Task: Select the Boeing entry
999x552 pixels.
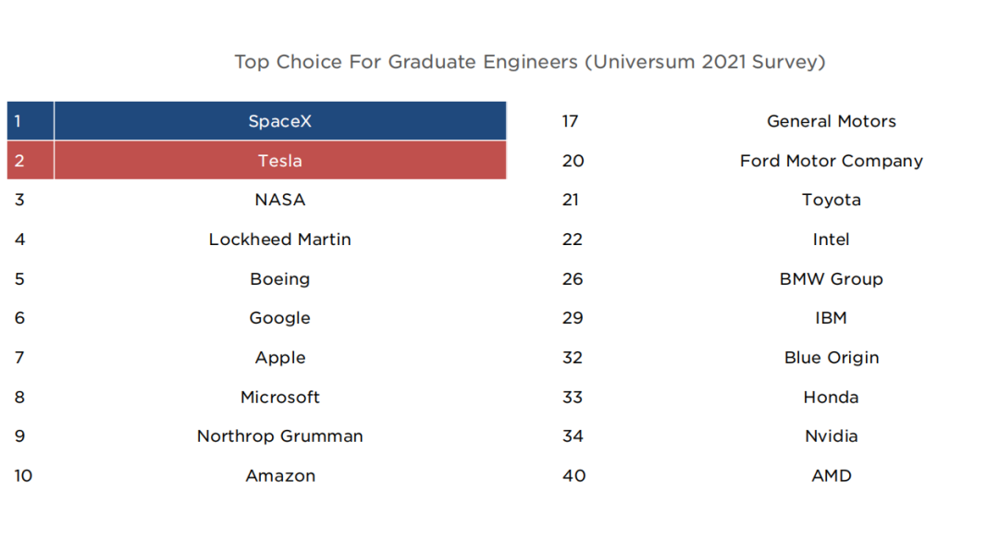Action: [279, 279]
